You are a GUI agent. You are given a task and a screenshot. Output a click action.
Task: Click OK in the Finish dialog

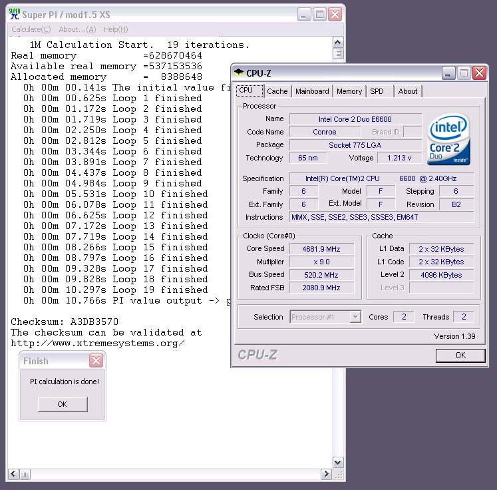(63, 404)
